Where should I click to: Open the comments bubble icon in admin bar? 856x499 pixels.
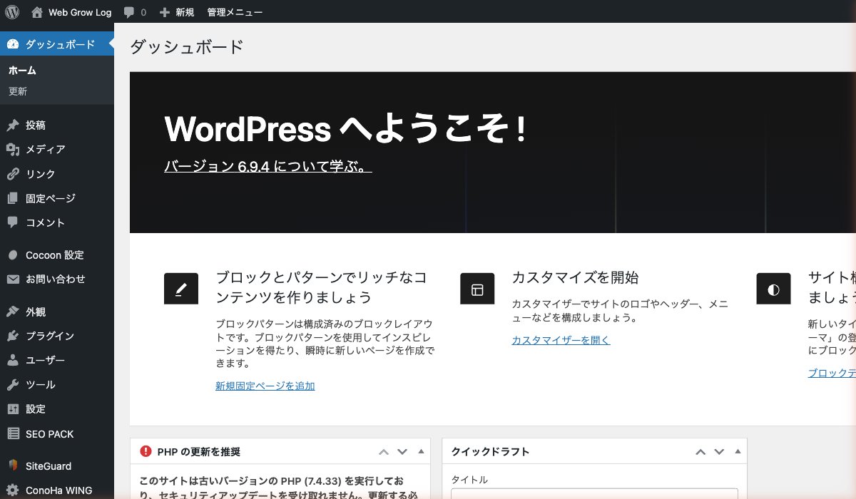[128, 13]
